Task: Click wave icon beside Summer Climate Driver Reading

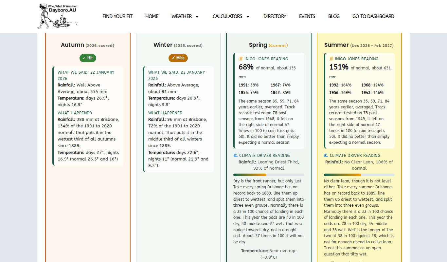Action: (326, 156)
